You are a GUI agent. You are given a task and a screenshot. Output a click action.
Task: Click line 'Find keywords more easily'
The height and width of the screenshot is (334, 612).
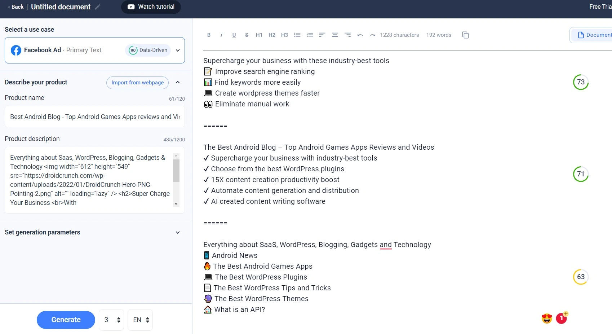point(258,82)
